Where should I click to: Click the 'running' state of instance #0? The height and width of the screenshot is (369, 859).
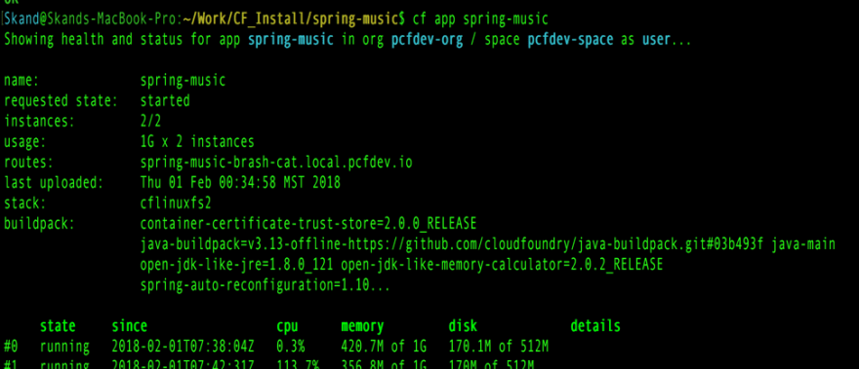tap(64, 348)
